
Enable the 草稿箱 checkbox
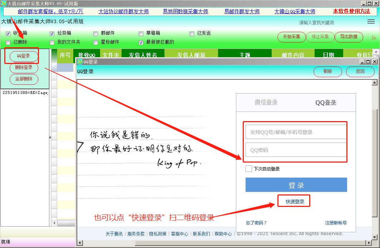[141, 34]
